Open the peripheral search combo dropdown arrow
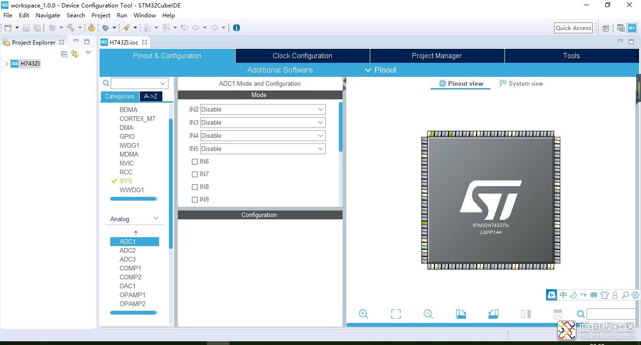Viewport: 641px width, 345px height. pyautogui.click(x=163, y=83)
